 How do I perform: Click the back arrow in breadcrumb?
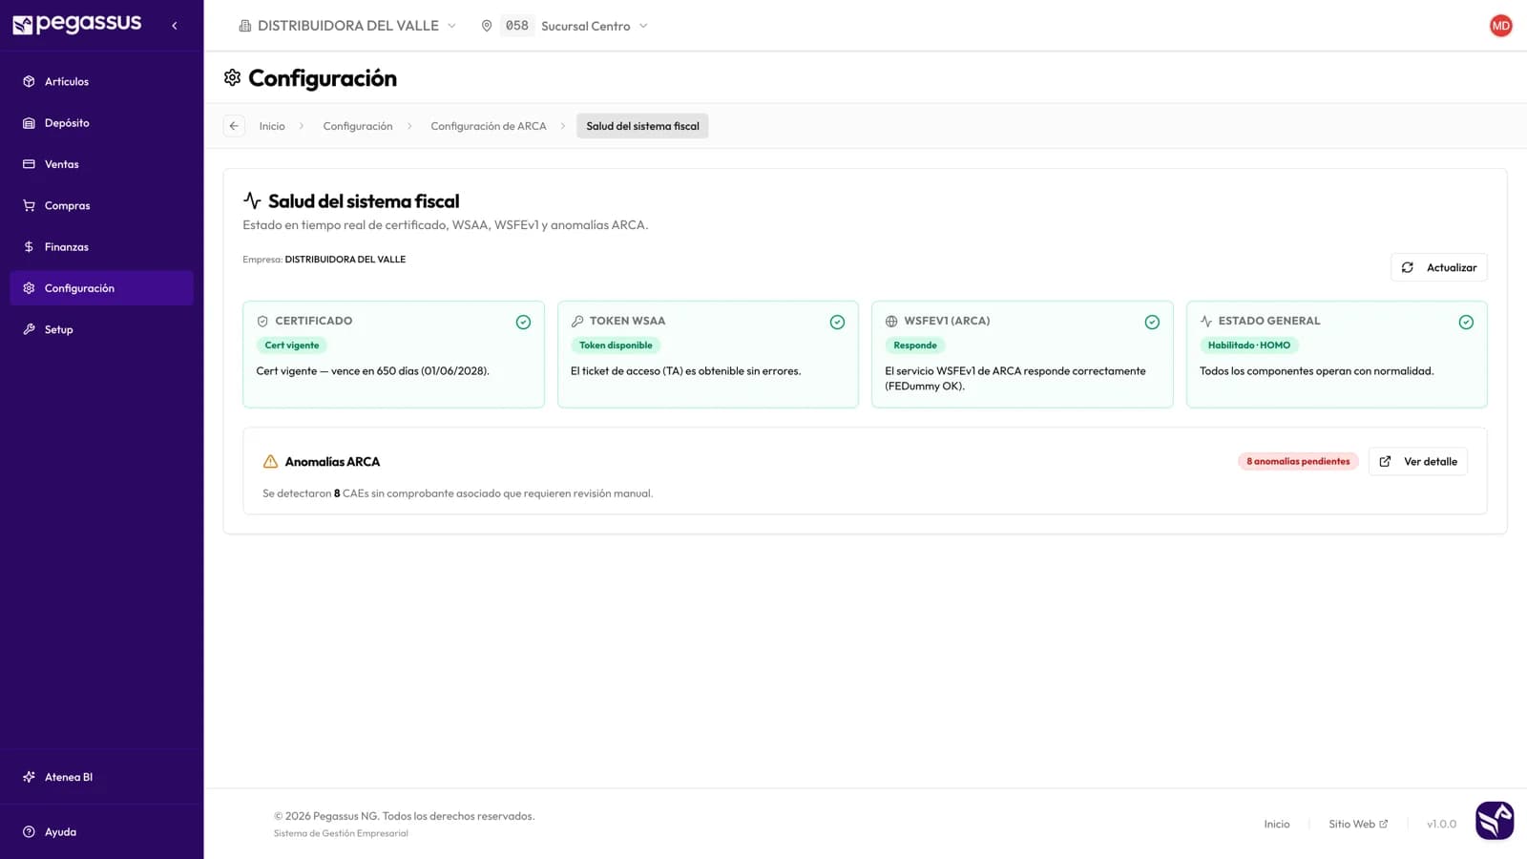[x=234, y=126]
